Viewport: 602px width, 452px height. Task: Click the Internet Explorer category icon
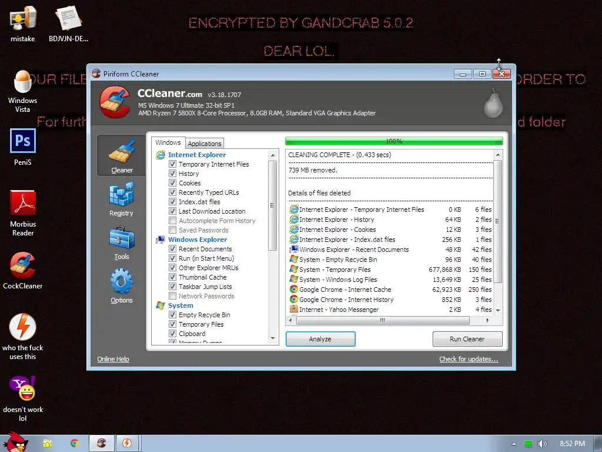coord(160,155)
